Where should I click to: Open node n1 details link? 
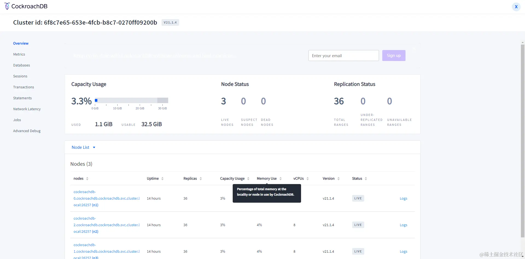(x=107, y=198)
